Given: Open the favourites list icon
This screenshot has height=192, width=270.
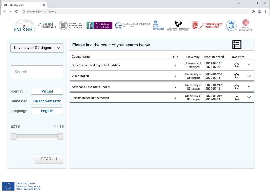Looking at the screenshot, I should (x=237, y=45).
